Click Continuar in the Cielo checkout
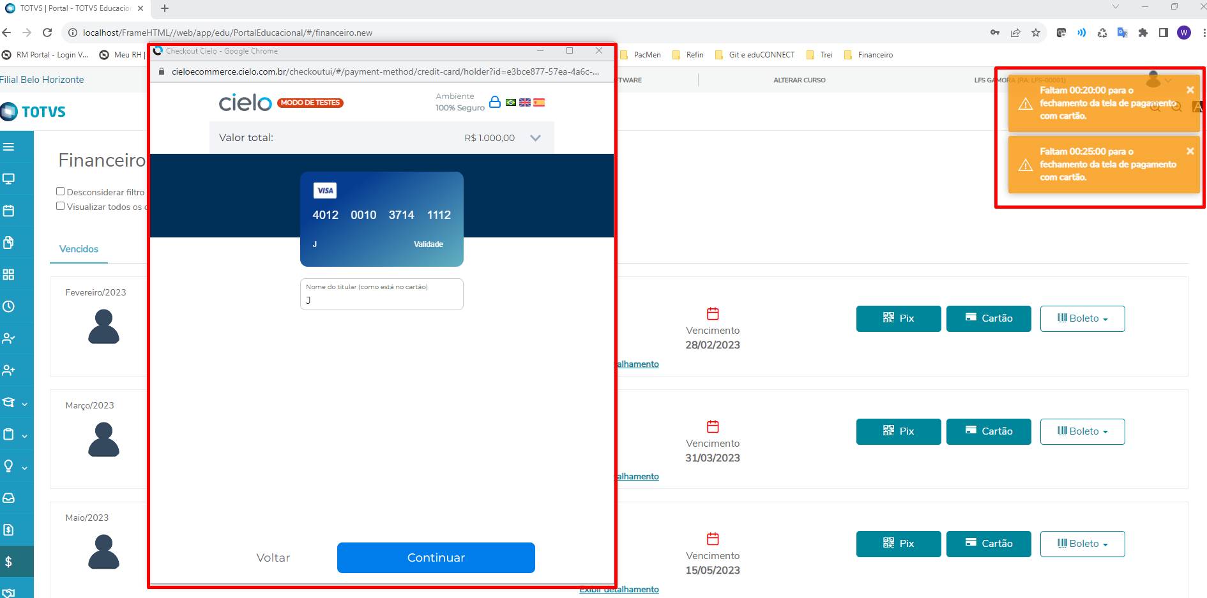Viewport: 1207px width, 598px height. point(436,558)
